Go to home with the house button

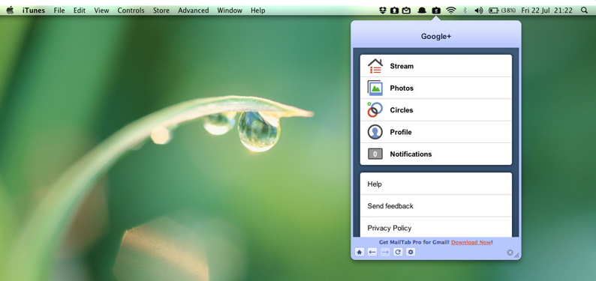[x=360, y=253]
